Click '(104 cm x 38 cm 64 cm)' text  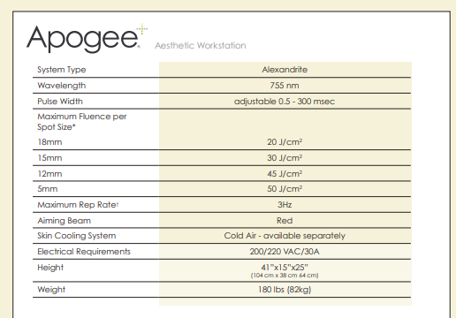[x=285, y=276]
